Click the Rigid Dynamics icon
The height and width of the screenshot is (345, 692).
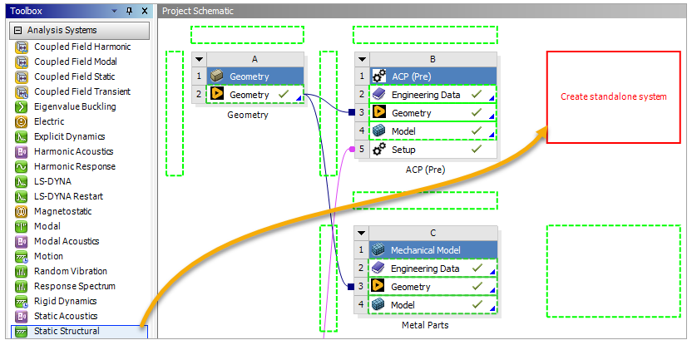pyautogui.click(x=21, y=301)
